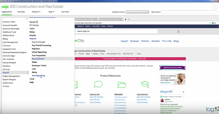
Task: Select Equipment Cost
Action: pos(9,49)
